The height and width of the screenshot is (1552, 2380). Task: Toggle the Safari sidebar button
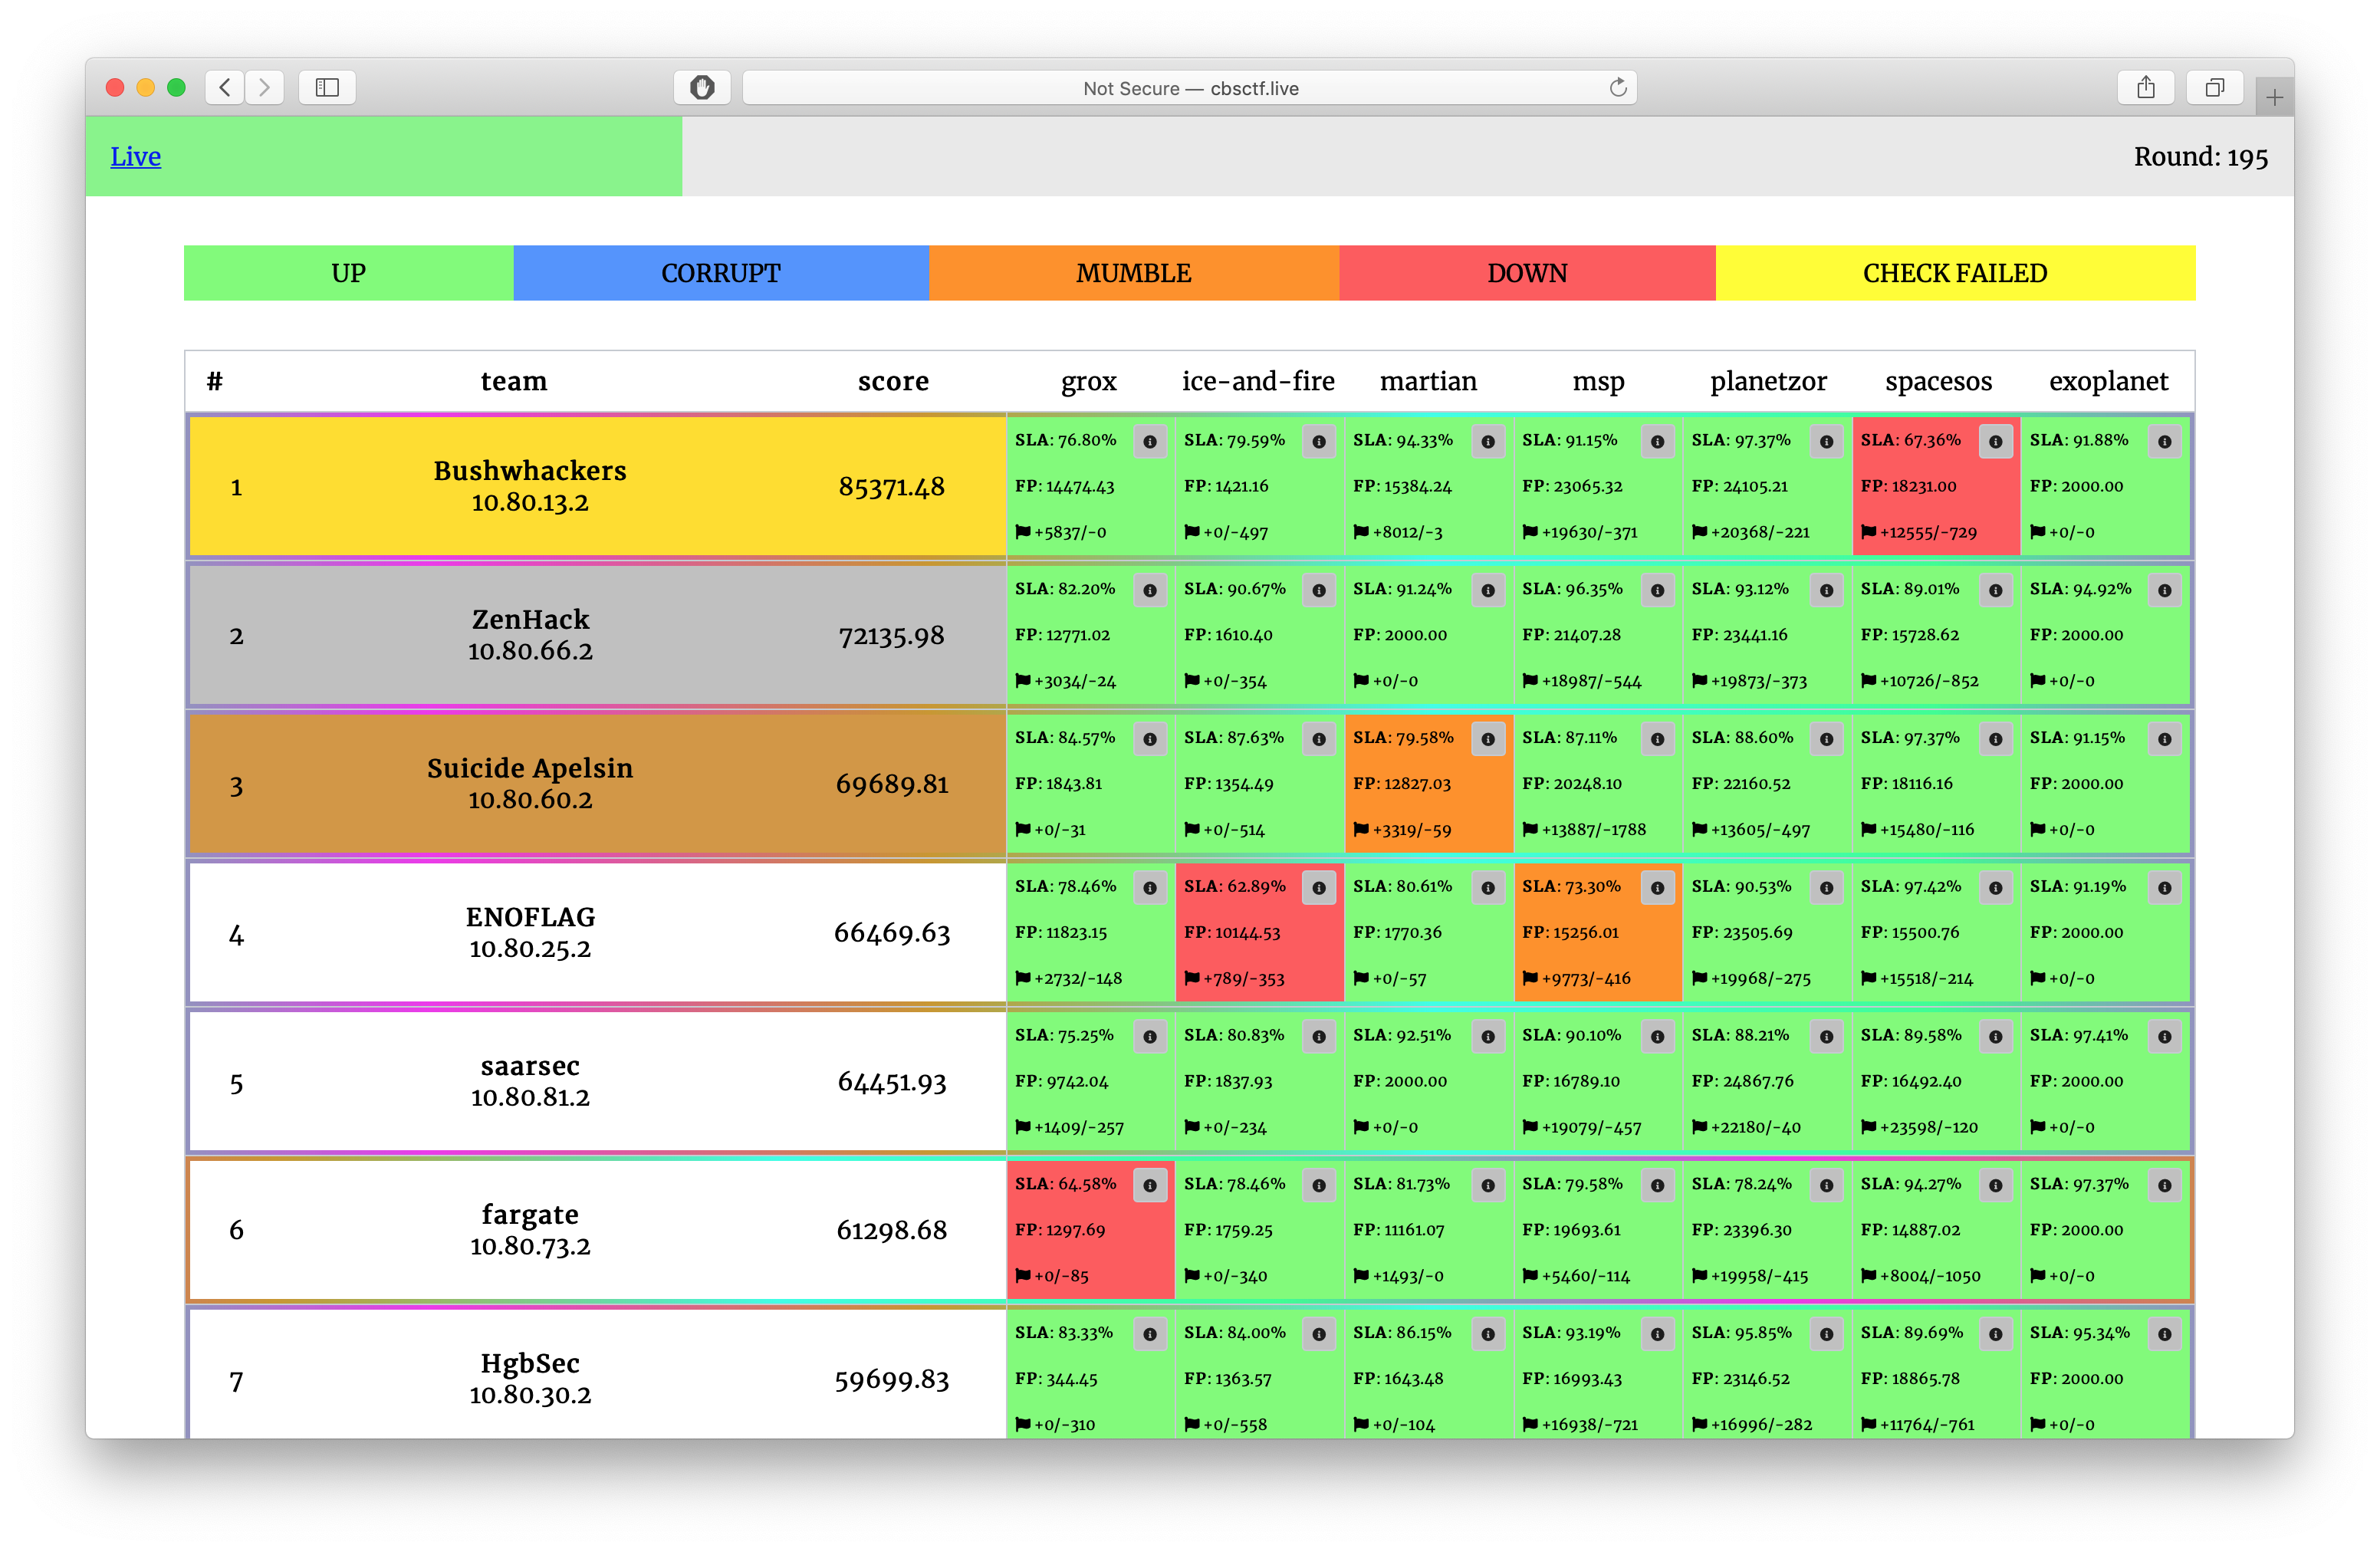pyautogui.click(x=327, y=88)
